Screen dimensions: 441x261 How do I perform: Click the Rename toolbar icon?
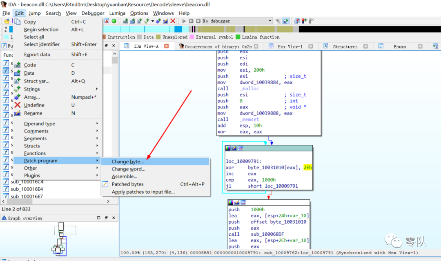(x=165, y=21)
